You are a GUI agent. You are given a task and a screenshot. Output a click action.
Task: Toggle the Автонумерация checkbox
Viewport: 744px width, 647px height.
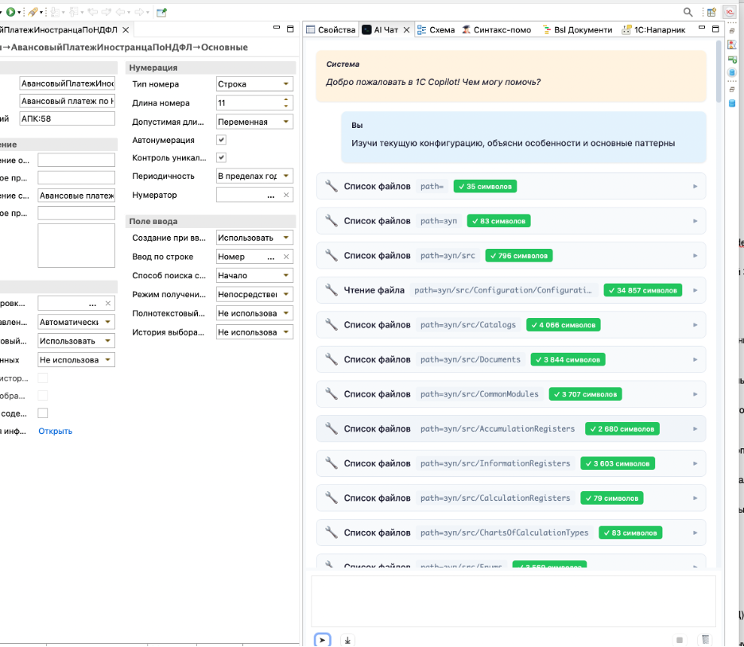[221, 140]
